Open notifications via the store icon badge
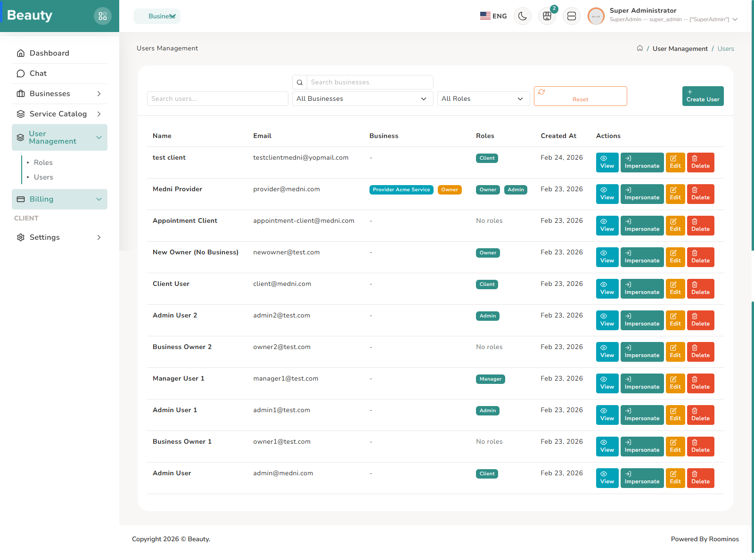Image resolution: width=754 pixels, height=553 pixels. [x=547, y=16]
